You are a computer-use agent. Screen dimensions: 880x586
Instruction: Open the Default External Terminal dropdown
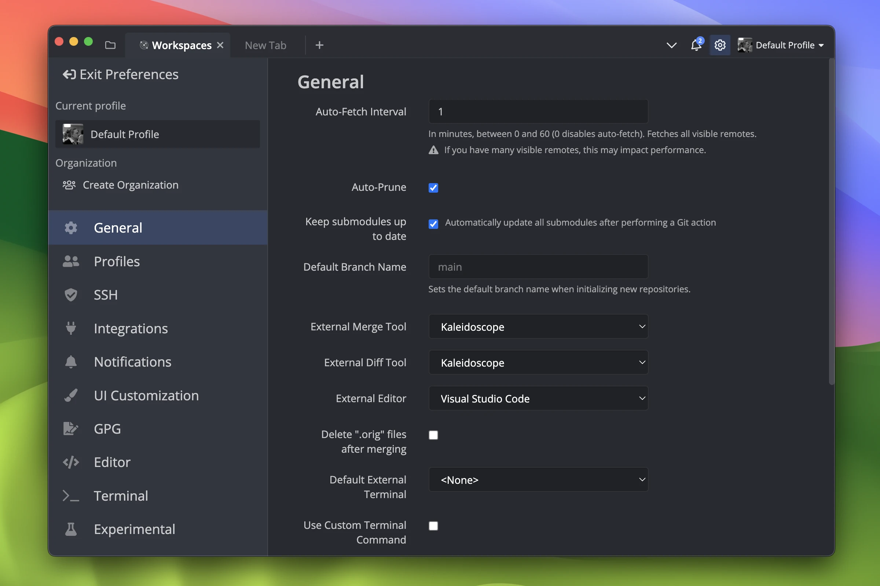[x=538, y=480]
